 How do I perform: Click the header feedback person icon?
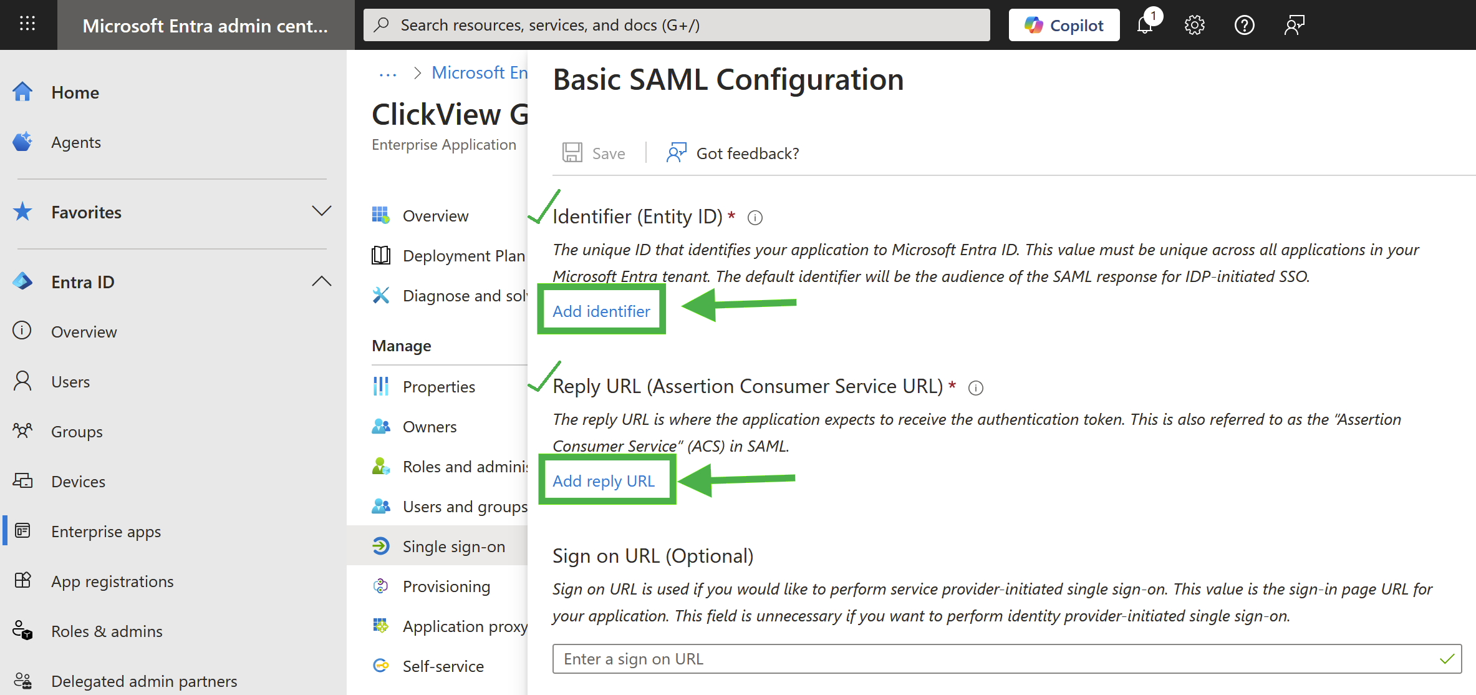click(x=1294, y=25)
